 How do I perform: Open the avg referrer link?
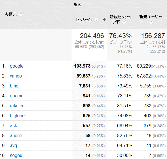pos(13,146)
